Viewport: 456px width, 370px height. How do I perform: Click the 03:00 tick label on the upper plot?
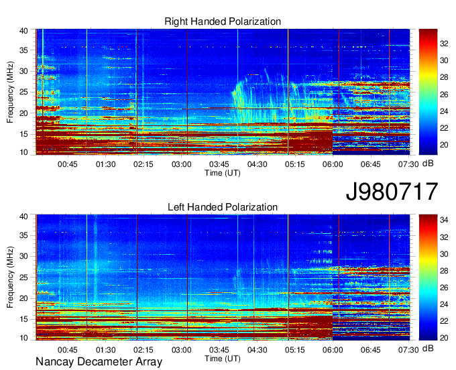tap(182, 164)
